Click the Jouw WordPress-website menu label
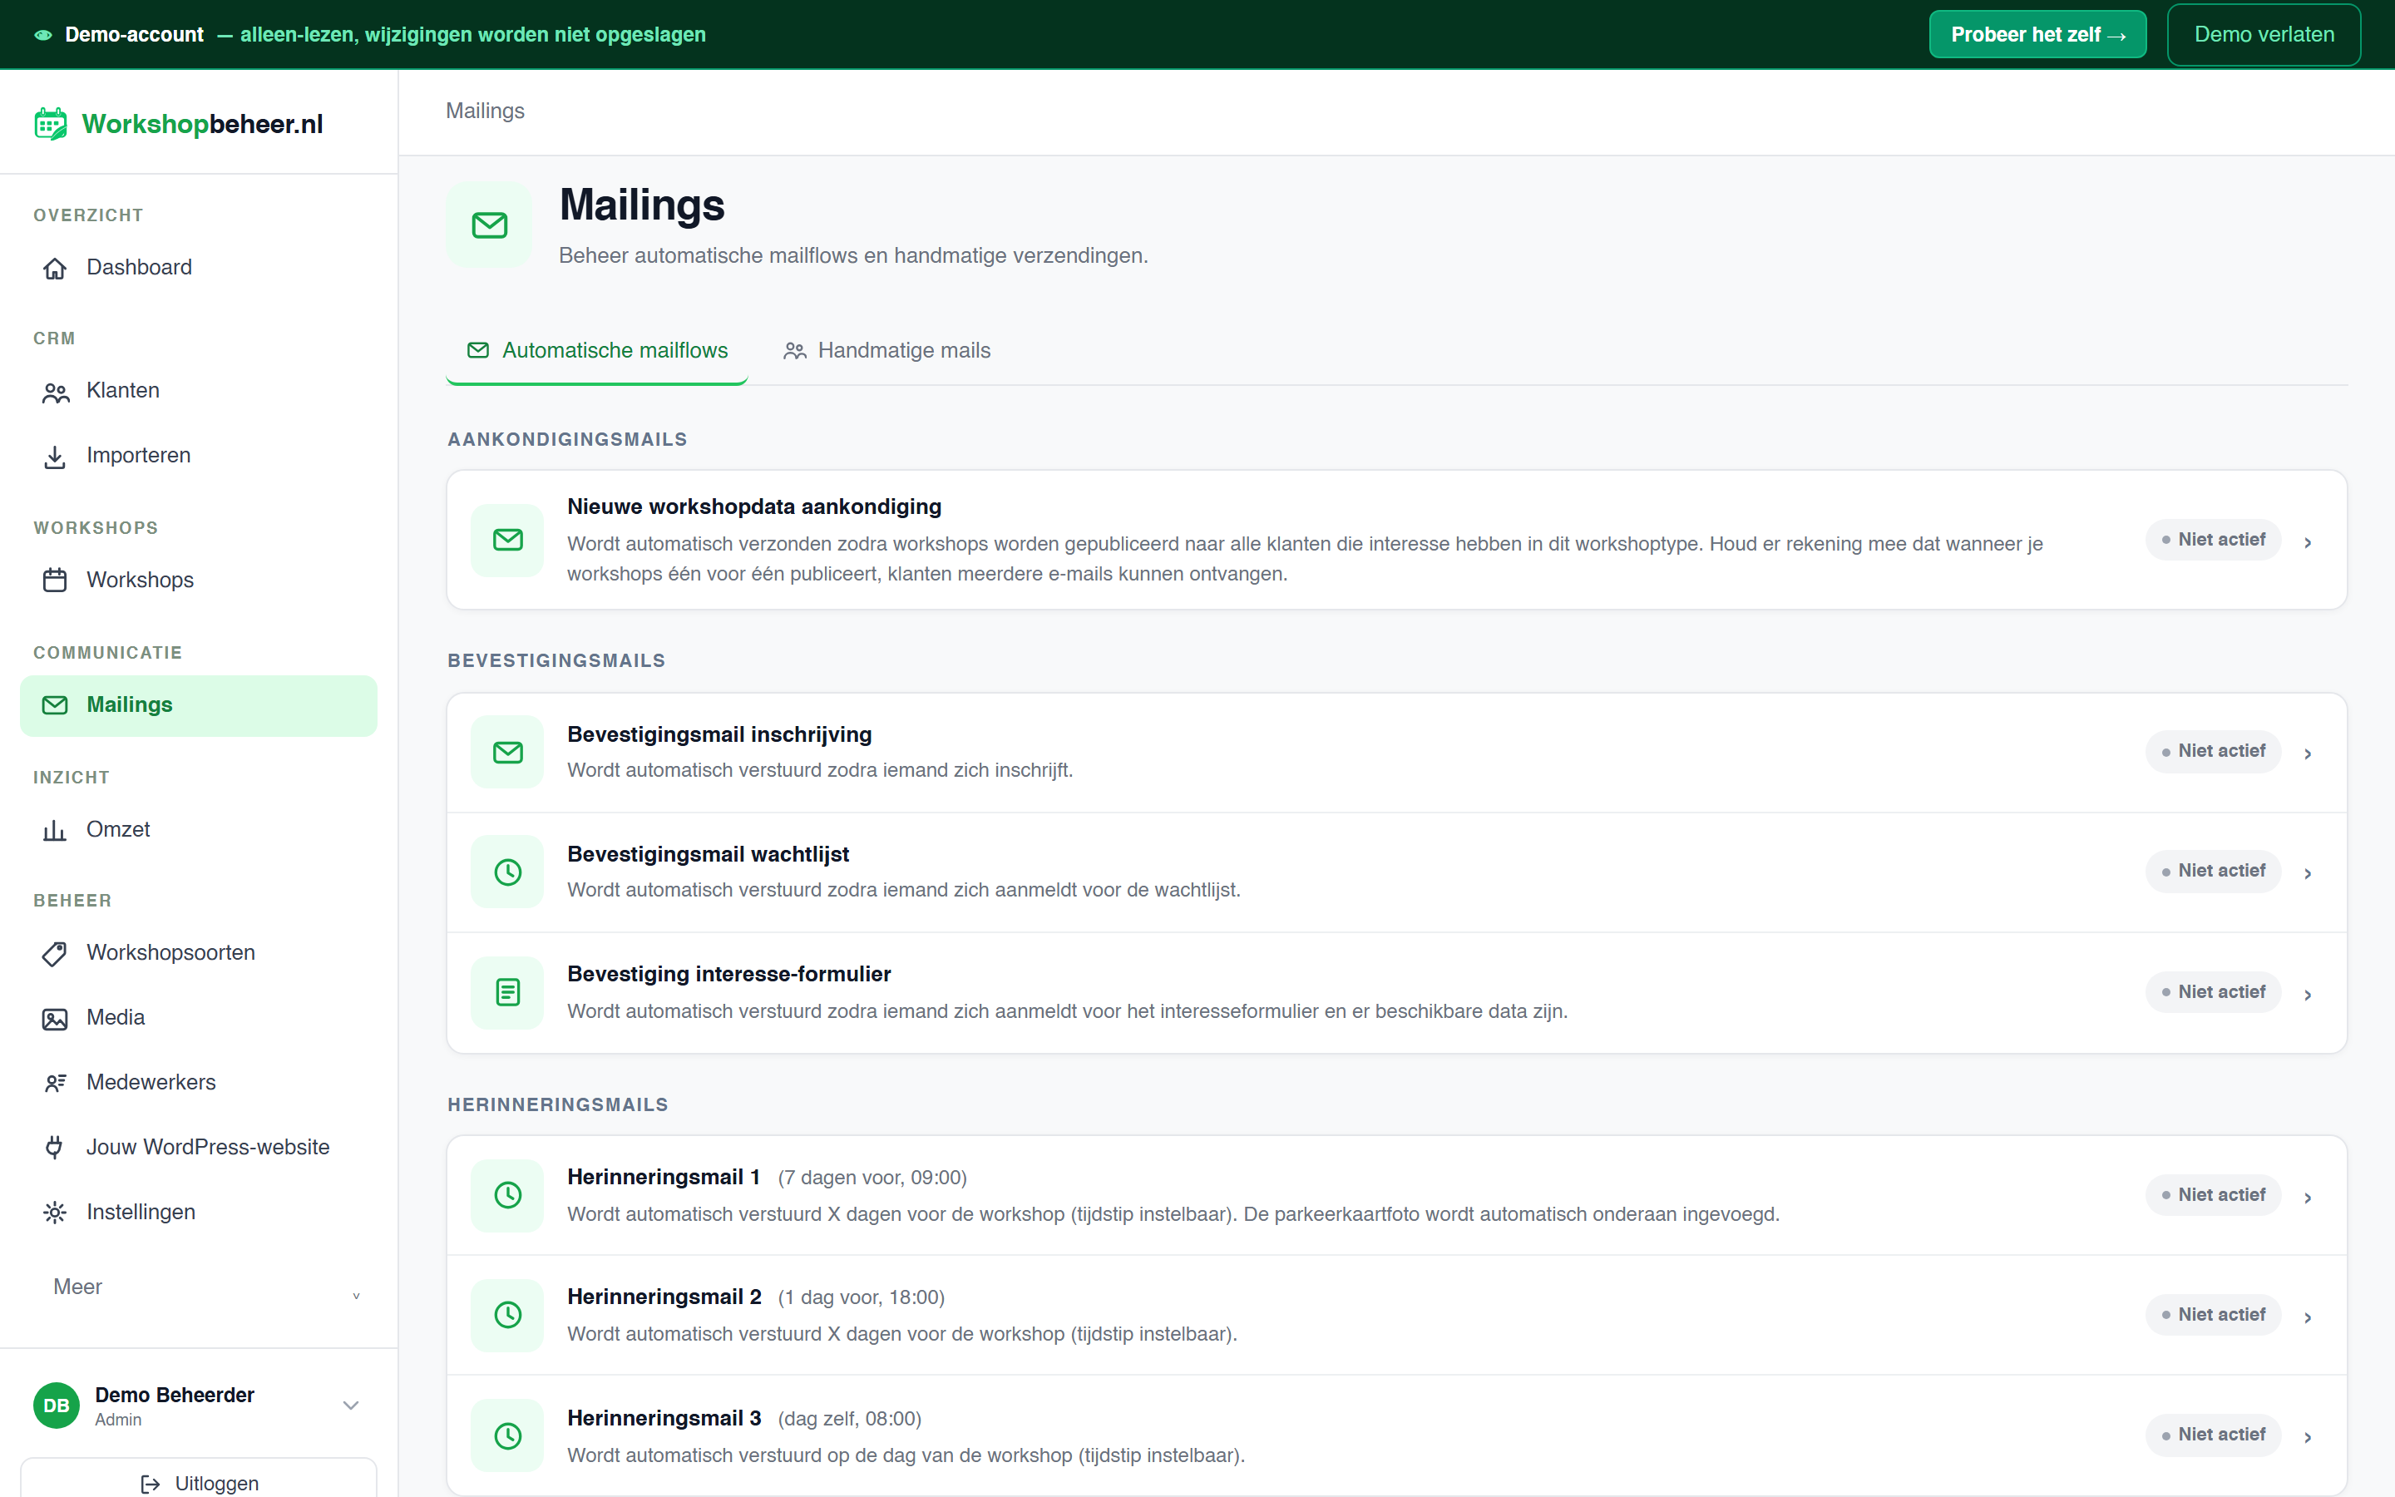2395x1497 pixels. coord(208,1148)
